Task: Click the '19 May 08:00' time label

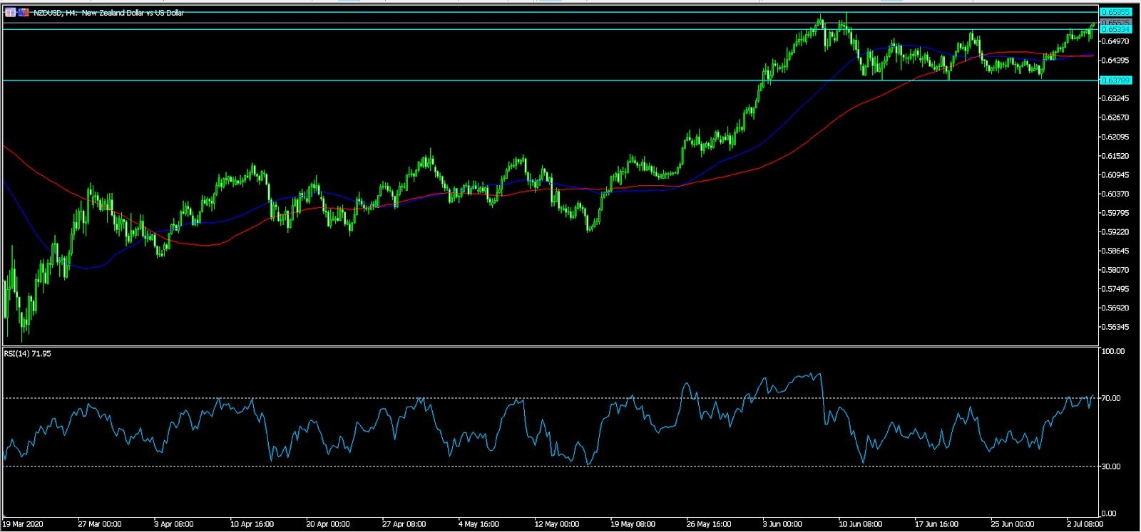Action: tap(633, 524)
